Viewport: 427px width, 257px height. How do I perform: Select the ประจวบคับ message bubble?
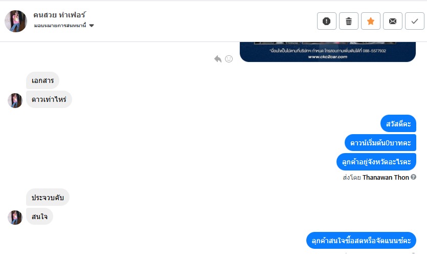coord(48,197)
